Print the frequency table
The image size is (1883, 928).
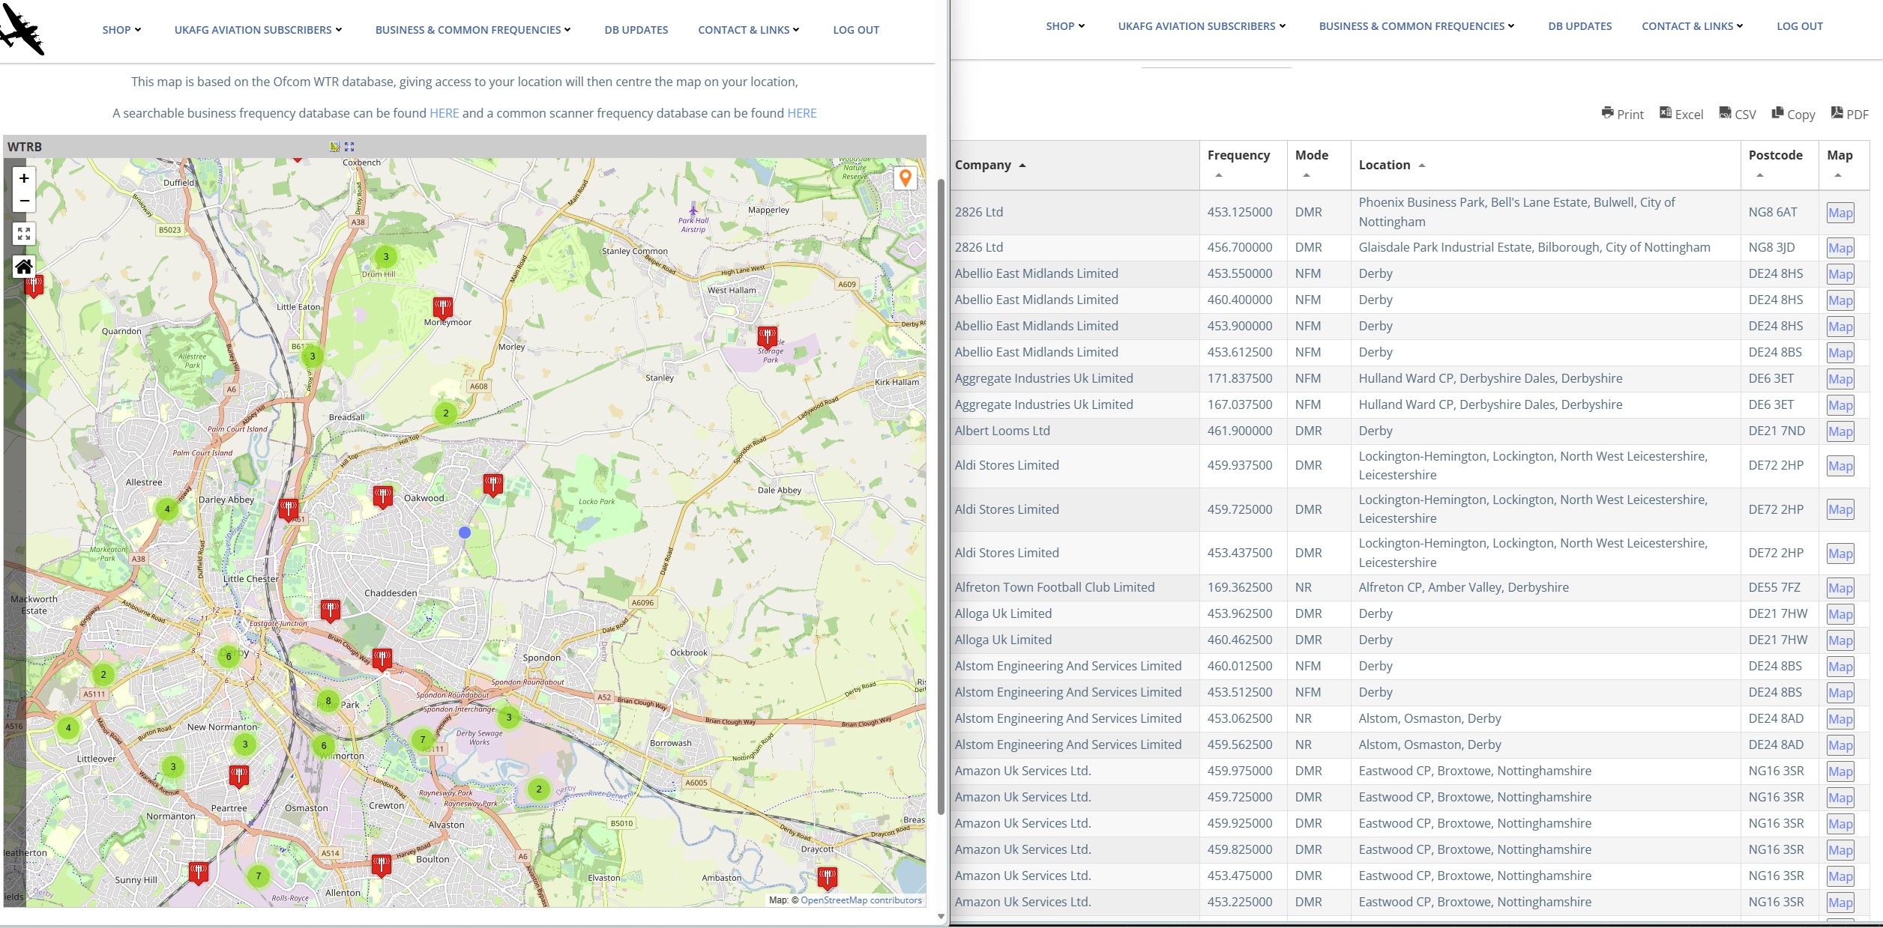click(x=1622, y=114)
